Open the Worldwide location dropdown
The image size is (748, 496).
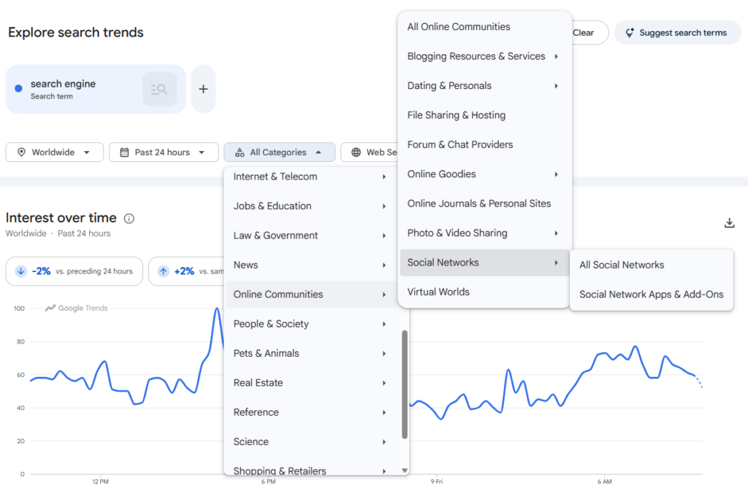tap(54, 152)
